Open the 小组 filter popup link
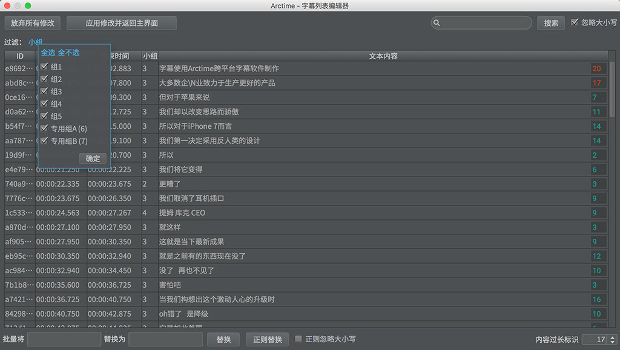620x350 pixels. pyautogui.click(x=35, y=42)
